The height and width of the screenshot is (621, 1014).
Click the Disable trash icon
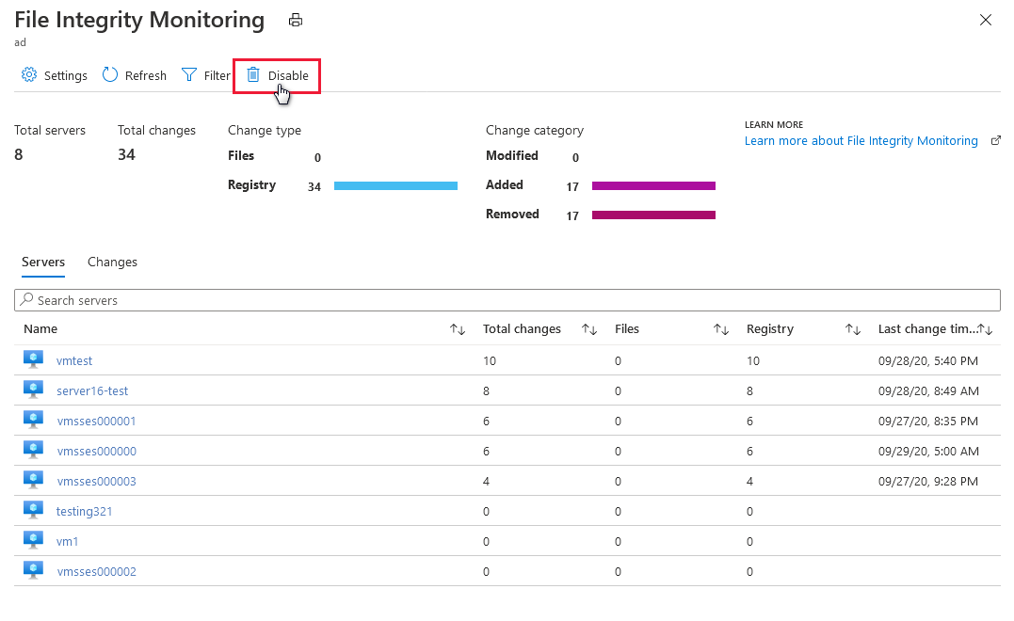pyautogui.click(x=253, y=75)
